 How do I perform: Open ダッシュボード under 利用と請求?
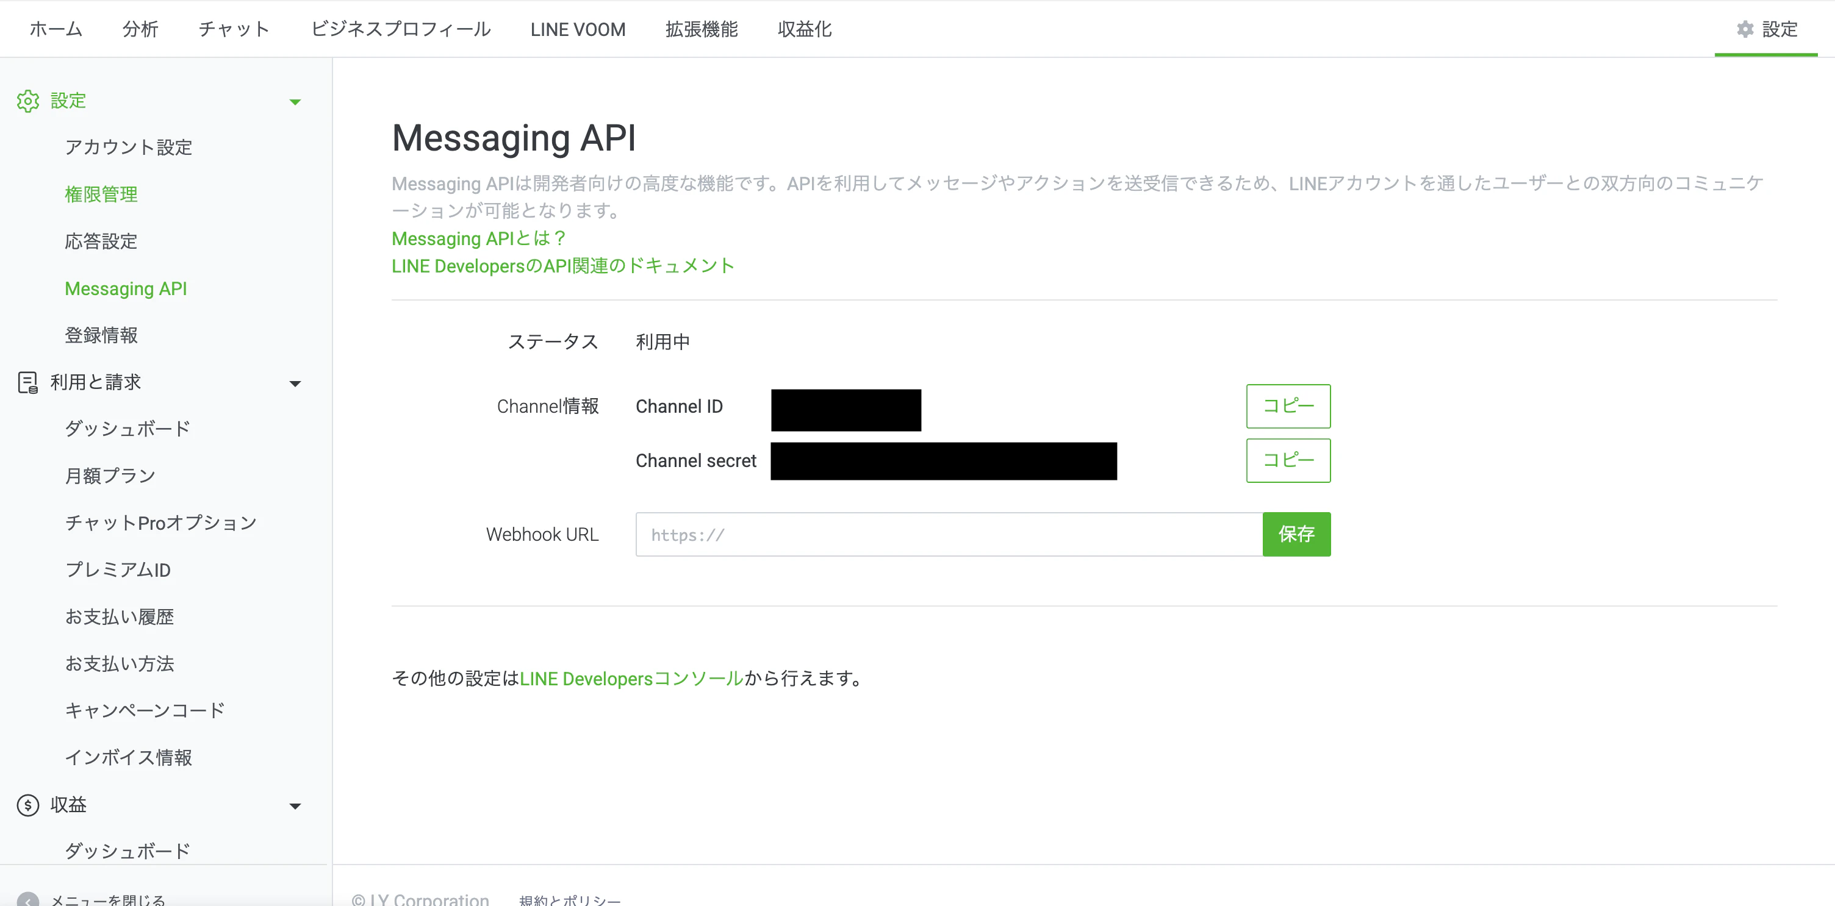point(127,429)
